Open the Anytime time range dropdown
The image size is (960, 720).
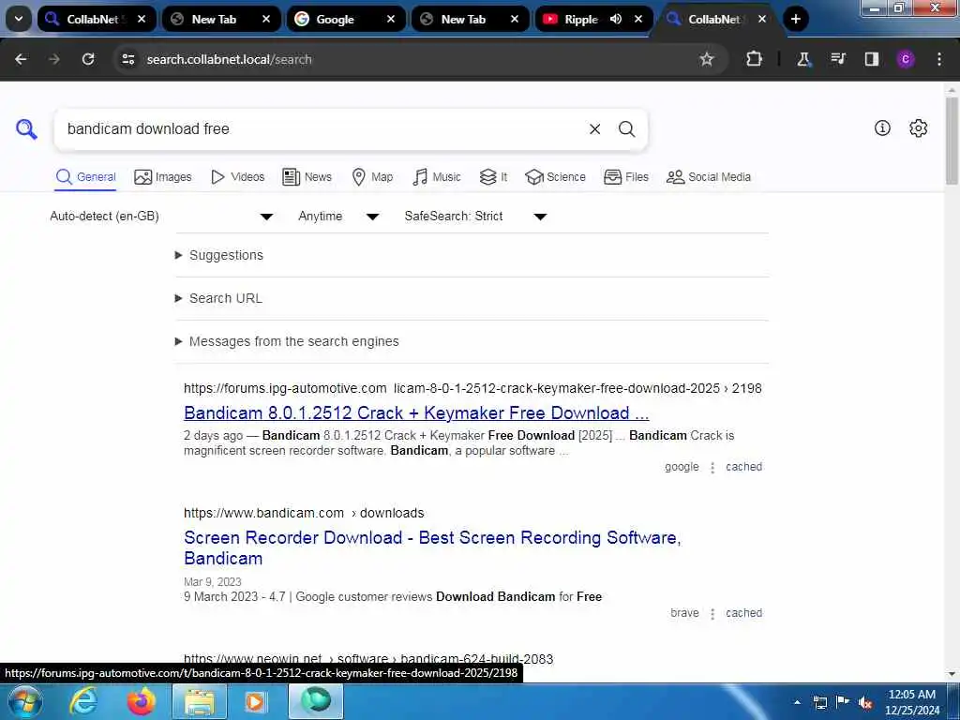pos(338,217)
